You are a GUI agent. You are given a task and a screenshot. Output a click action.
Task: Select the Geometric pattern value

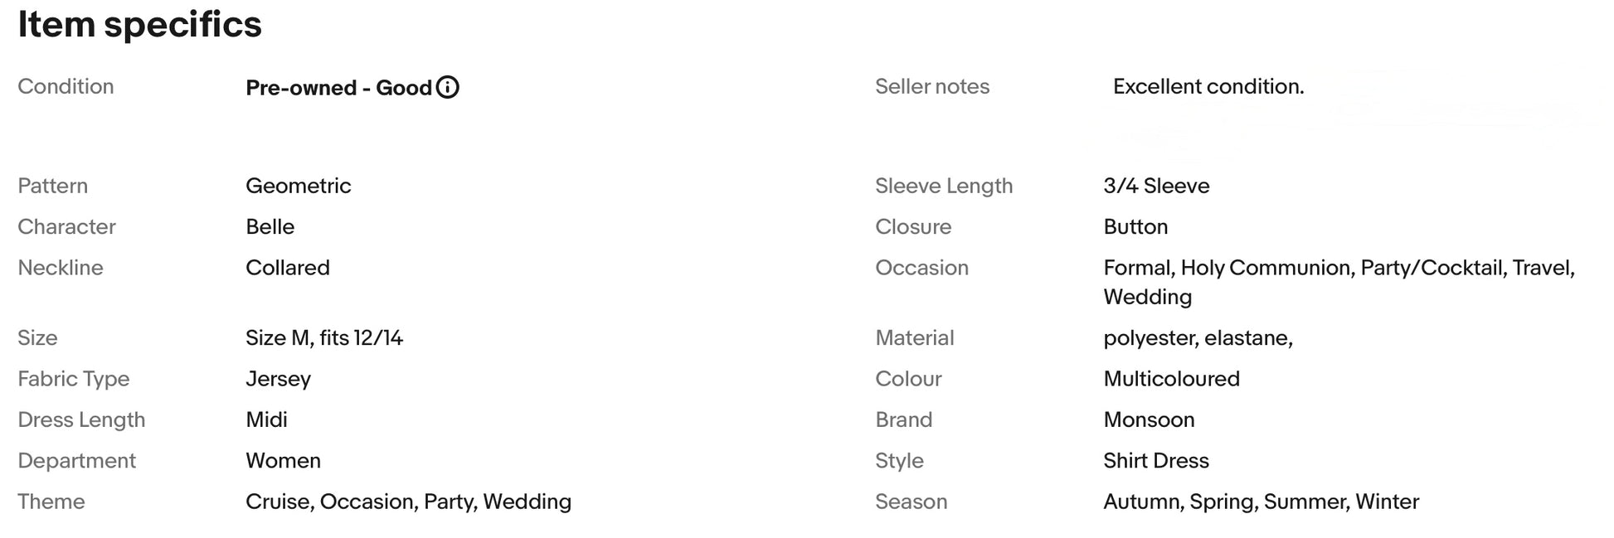298,186
